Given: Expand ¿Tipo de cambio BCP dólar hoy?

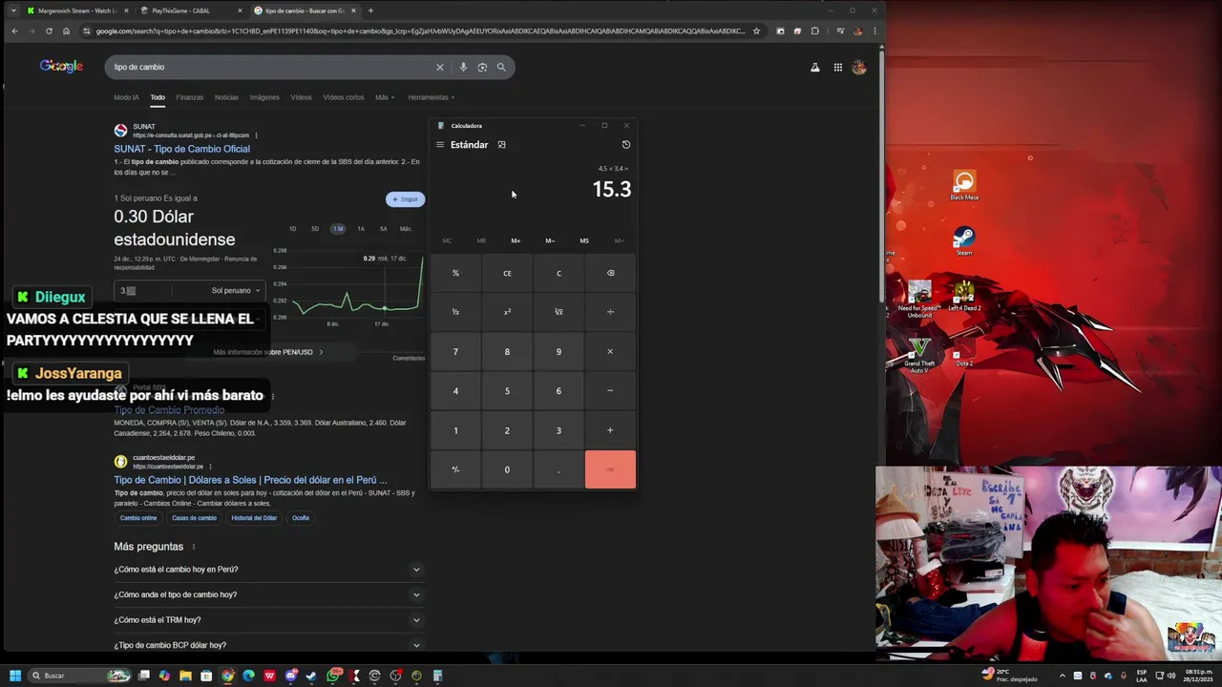Looking at the screenshot, I should click(268, 645).
